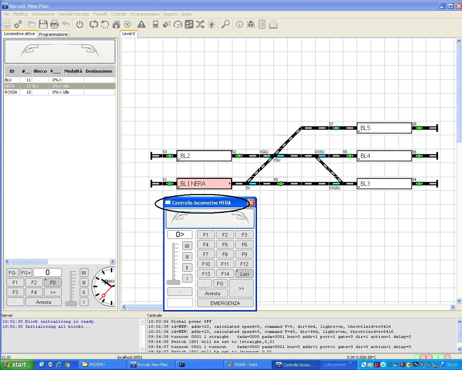This screenshot has height=370, width=462.
Task: Expand Collegamenti chevron on the taskbar
Action: click(x=350, y=363)
